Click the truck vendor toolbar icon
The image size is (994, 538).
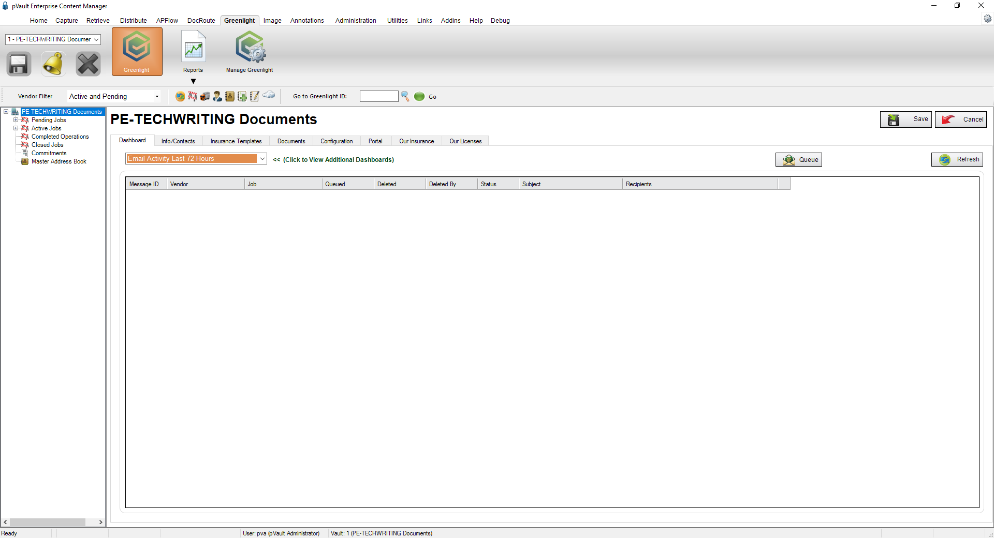point(205,96)
